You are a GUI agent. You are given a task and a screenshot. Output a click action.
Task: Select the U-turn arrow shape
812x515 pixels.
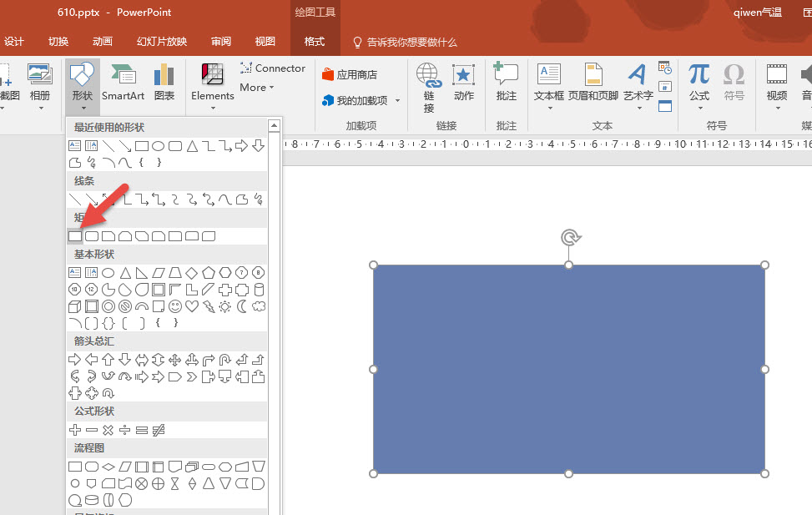click(224, 360)
